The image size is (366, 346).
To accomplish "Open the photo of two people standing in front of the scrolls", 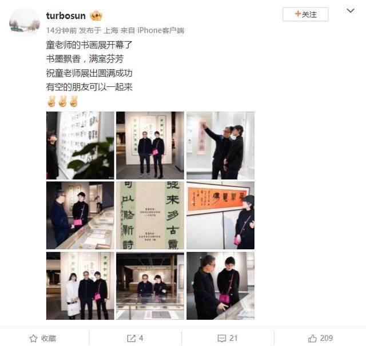I will tap(150, 145).
